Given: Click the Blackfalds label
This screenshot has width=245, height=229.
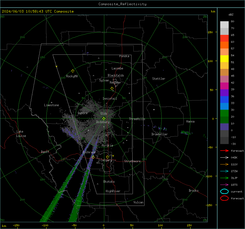Looking at the screenshot, I should (x=116, y=75).
